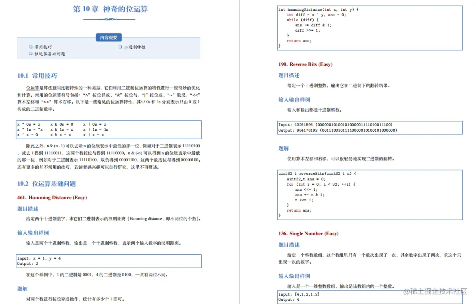Expand section heading 10.1 常用技巧
The image size is (476, 304).
(x=38, y=75)
